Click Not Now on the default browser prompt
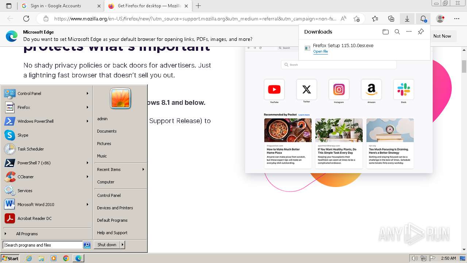467x263 pixels. (442, 36)
